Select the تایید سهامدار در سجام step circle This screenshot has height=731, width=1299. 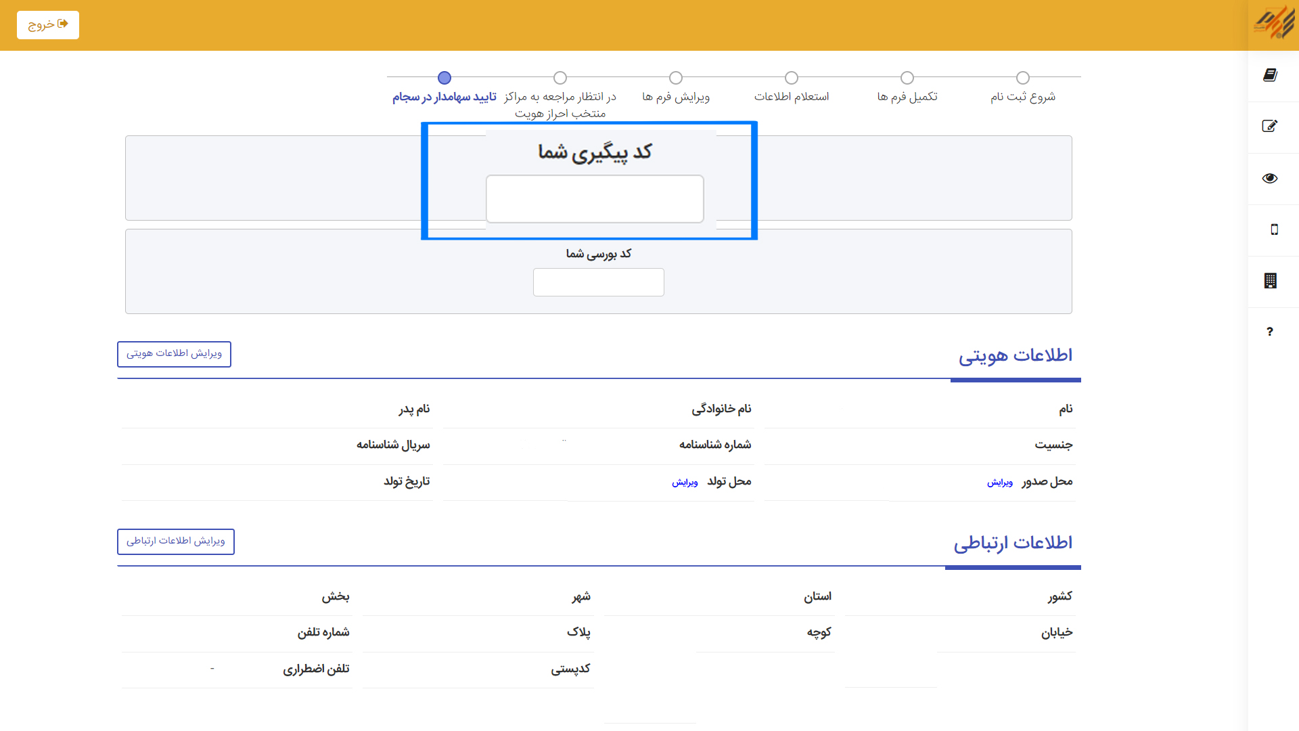[445, 78]
